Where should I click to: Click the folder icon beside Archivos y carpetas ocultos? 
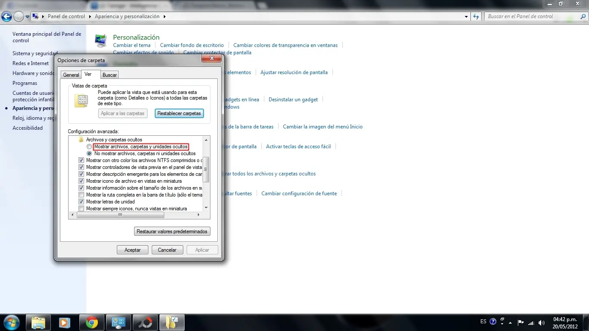[81, 140]
